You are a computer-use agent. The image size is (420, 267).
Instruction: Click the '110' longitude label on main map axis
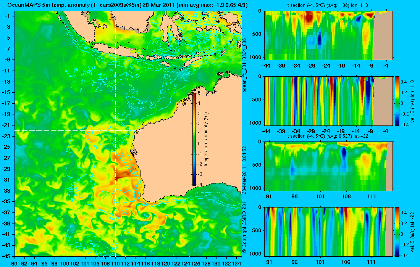coord(115,264)
